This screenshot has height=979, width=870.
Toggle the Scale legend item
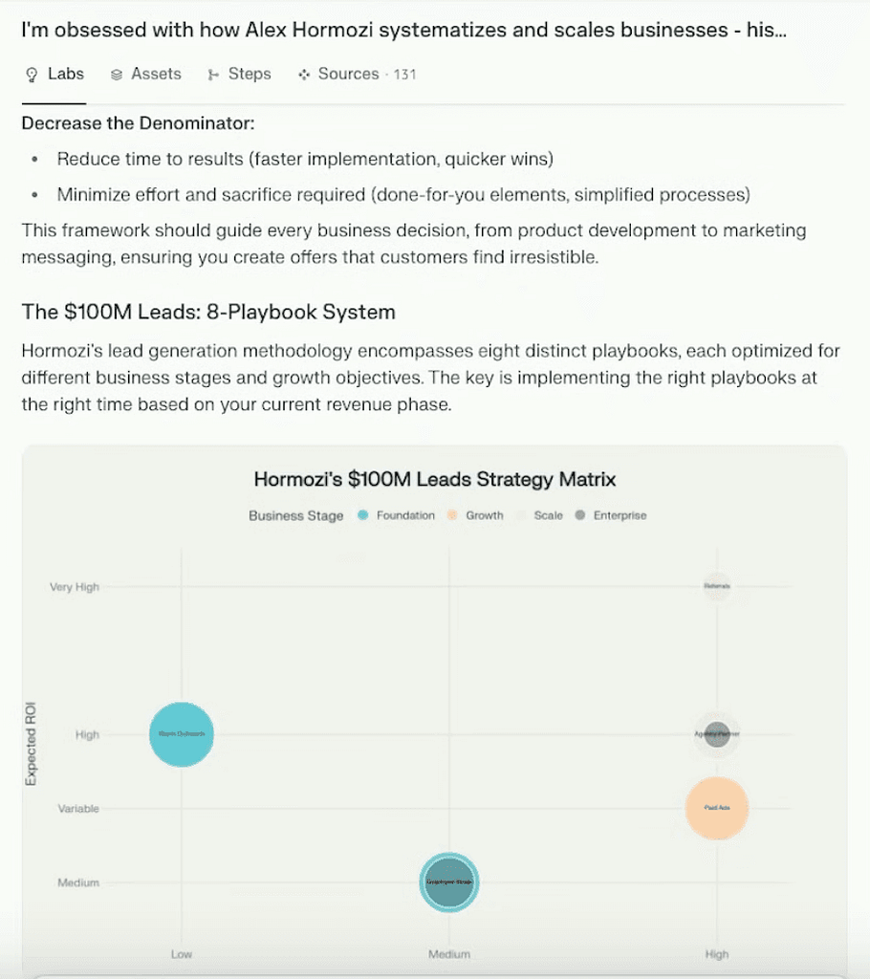[541, 515]
